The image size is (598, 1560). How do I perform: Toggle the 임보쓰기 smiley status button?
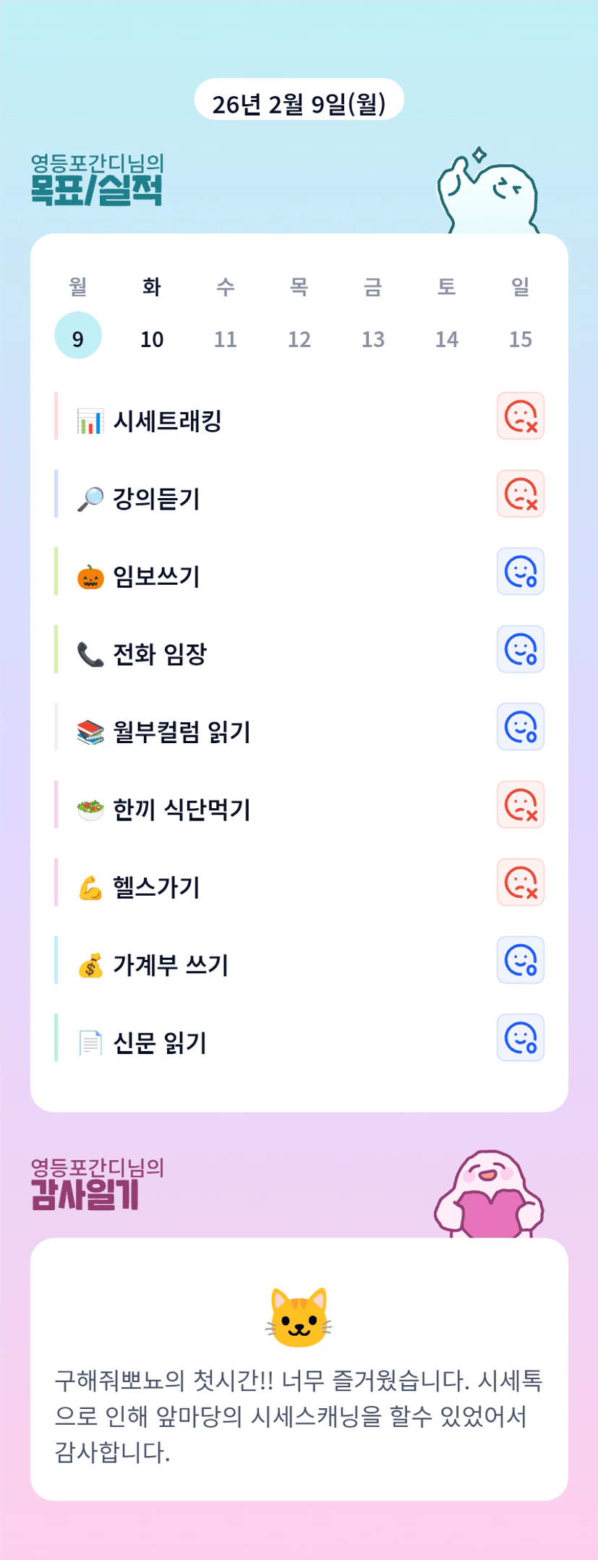pyautogui.click(x=520, y=572)
